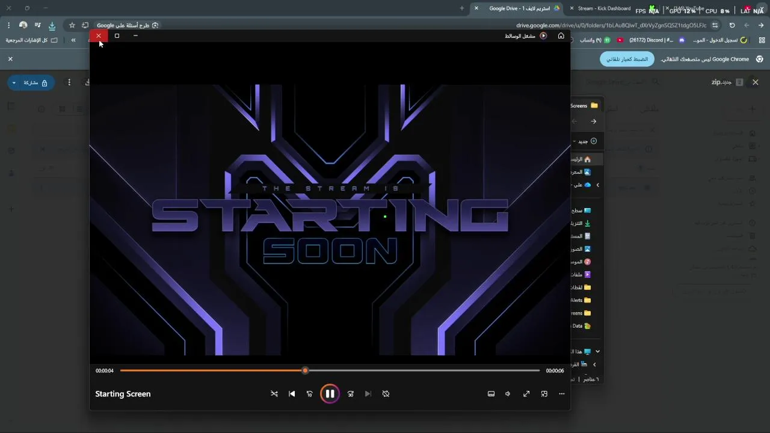Minimize the media player window
Screen dimensions: 770x433
point(135,36)
